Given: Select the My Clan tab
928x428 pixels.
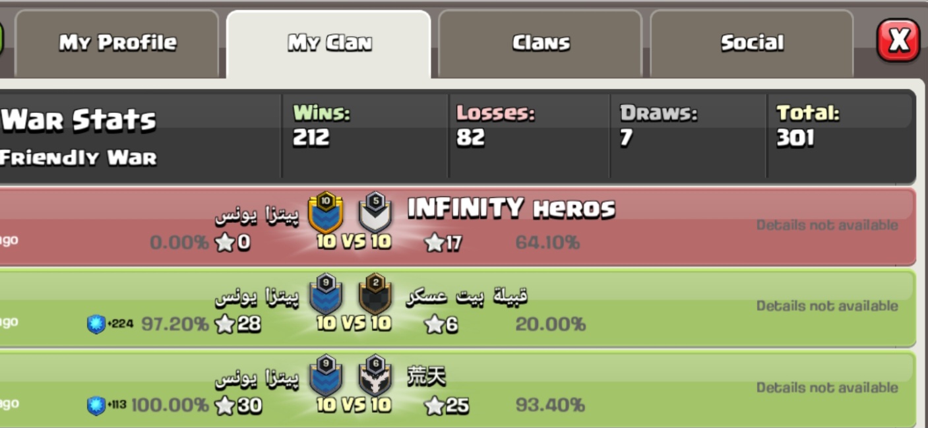Looking at the screenshot, I should [328, 44].
